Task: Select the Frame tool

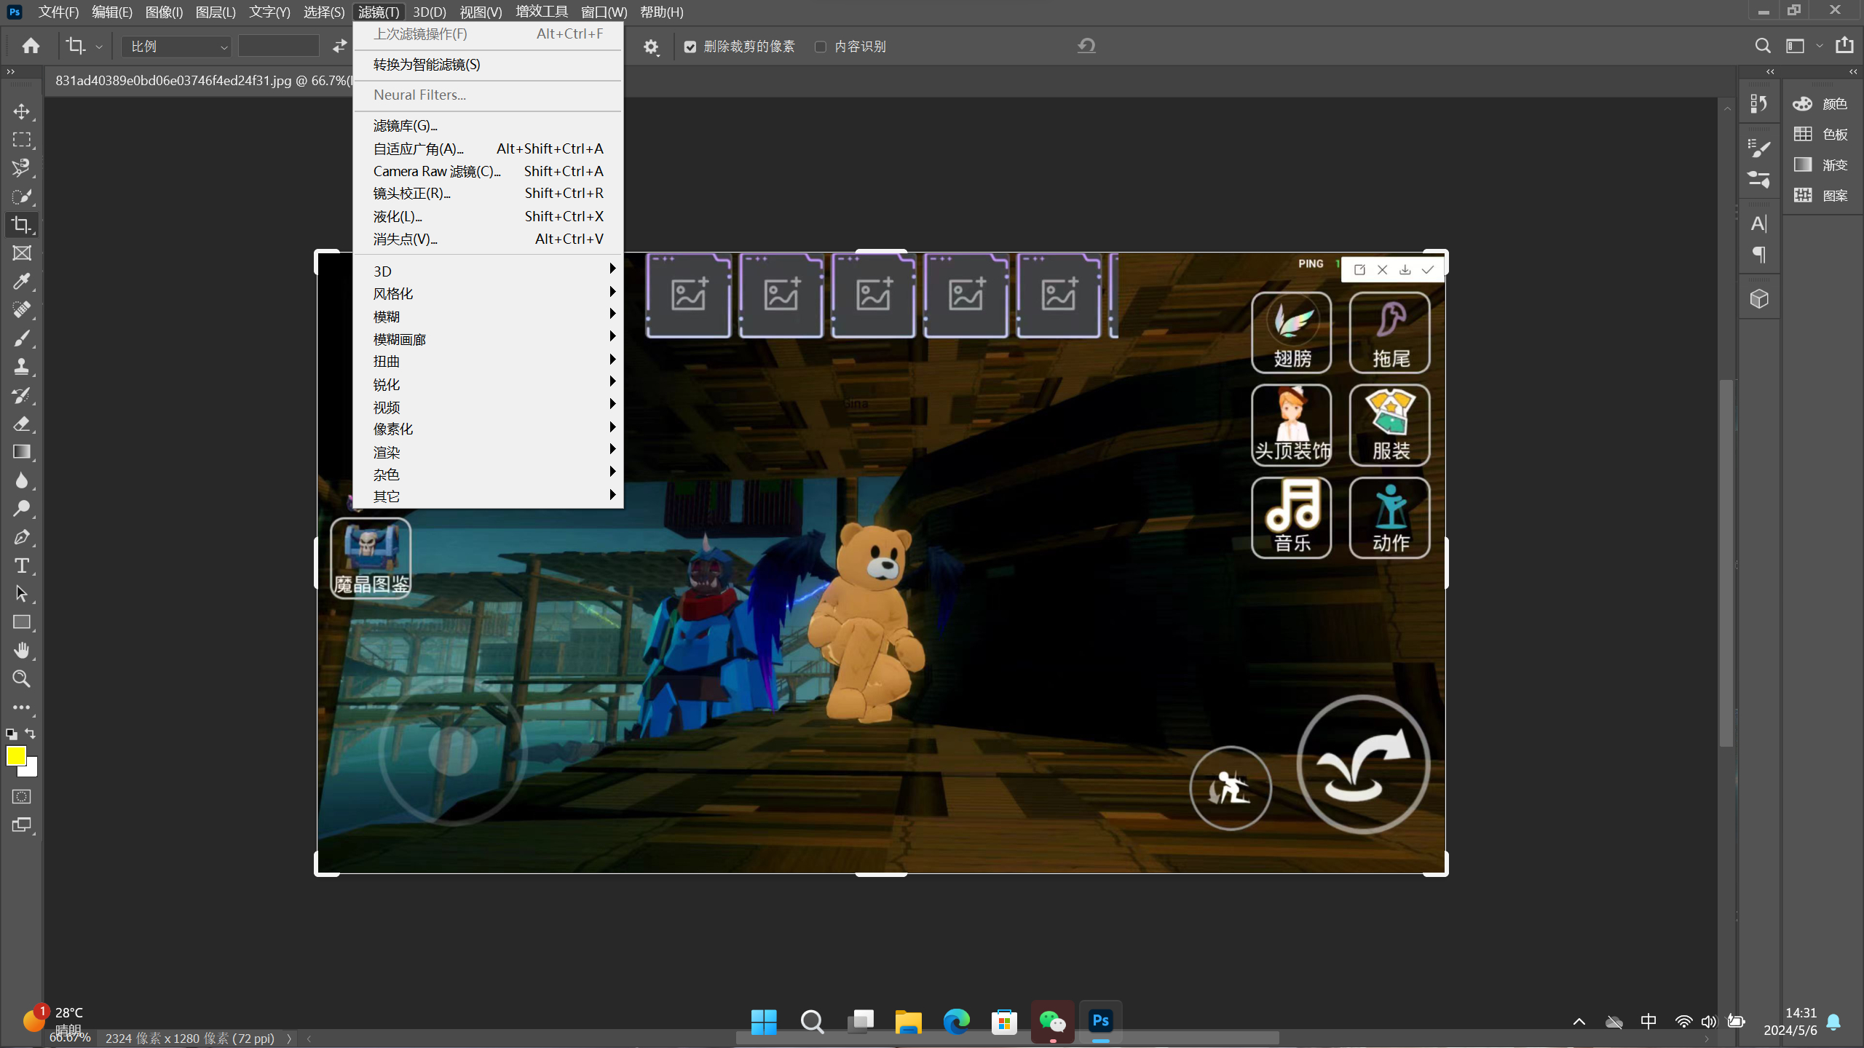Action: point(22,253)
